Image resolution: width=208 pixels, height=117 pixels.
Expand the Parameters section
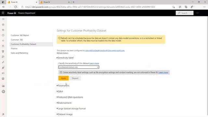pyautogui.click(x=63, y=85)
